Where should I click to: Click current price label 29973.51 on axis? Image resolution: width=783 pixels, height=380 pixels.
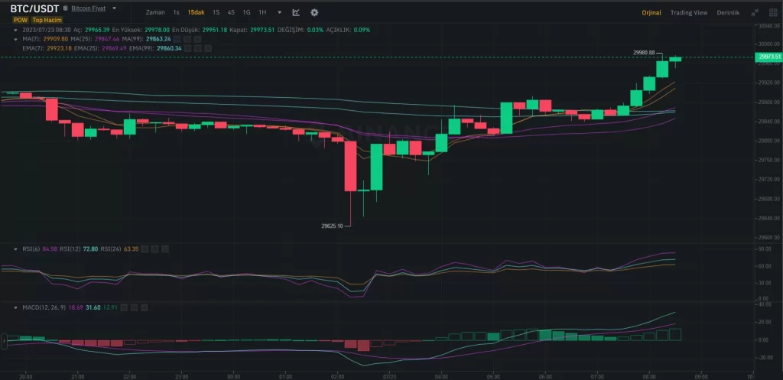(x=768, y=57)
